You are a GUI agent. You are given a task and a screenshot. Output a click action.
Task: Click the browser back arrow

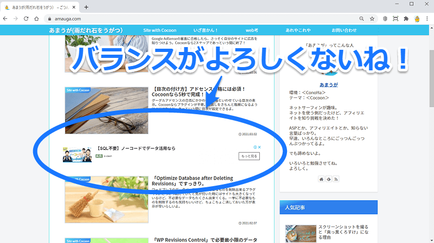click(5, 18)
